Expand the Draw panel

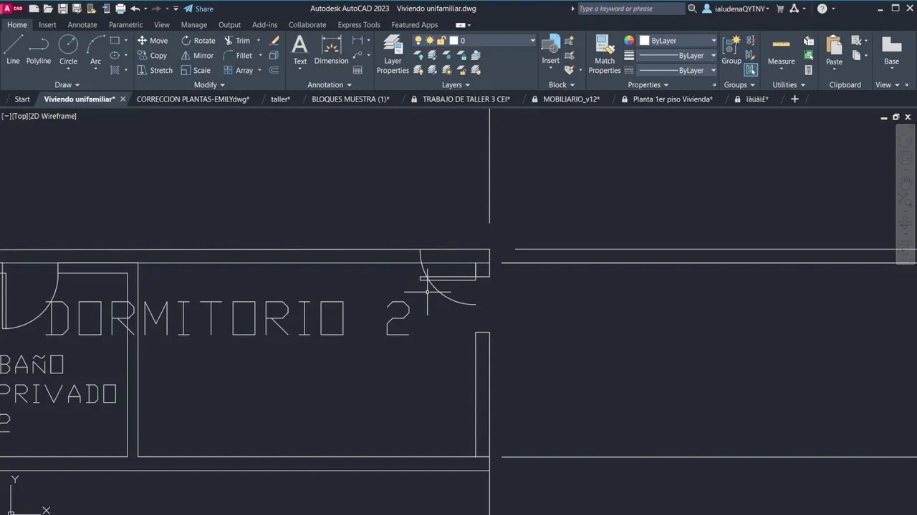[67, 84]
